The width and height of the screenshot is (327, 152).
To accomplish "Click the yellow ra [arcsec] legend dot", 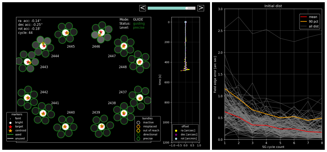I will pos(176,130).
